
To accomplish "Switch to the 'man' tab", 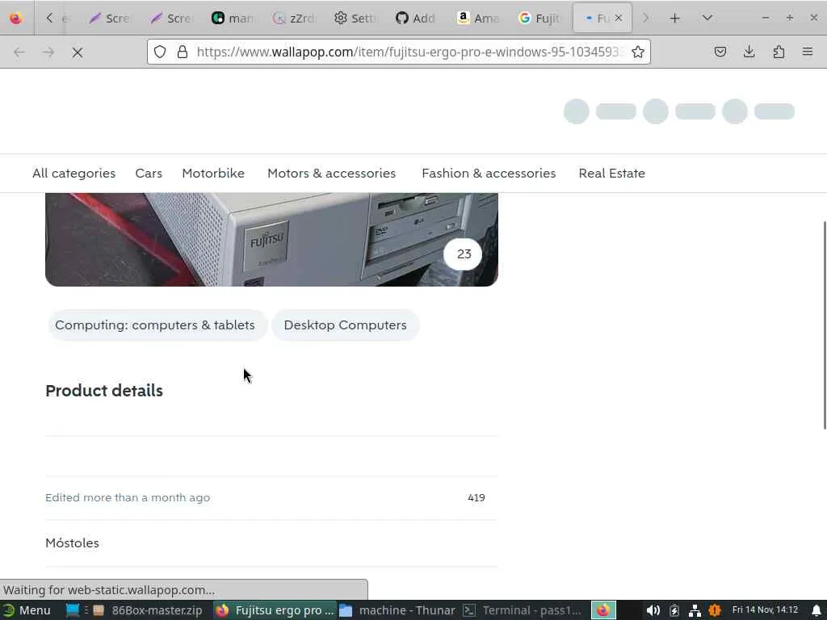I will click(232, 18).
